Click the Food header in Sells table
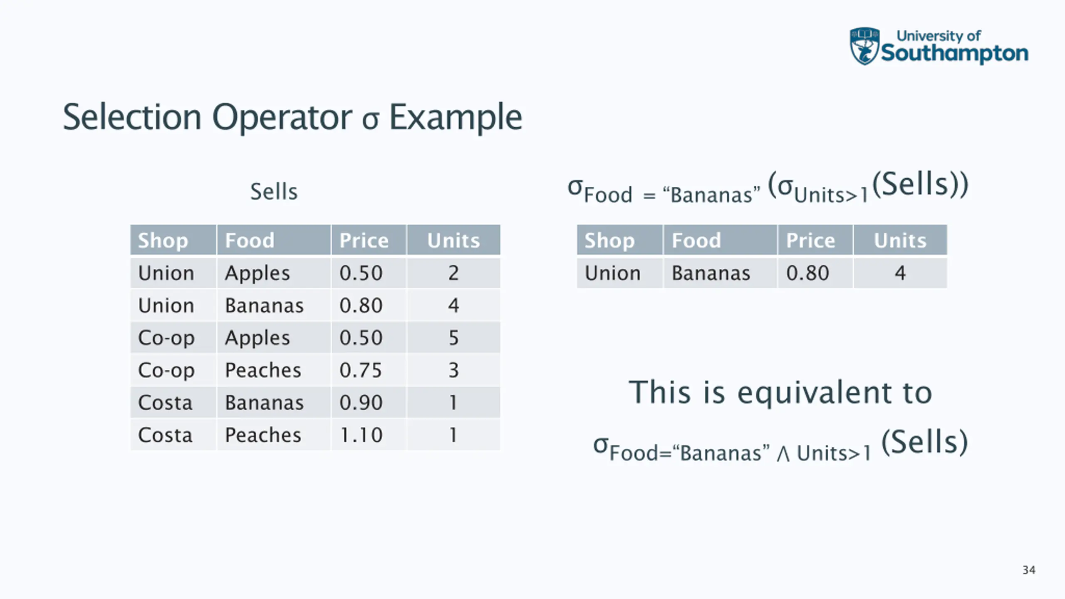The image size is (1065, 599). 274,240
